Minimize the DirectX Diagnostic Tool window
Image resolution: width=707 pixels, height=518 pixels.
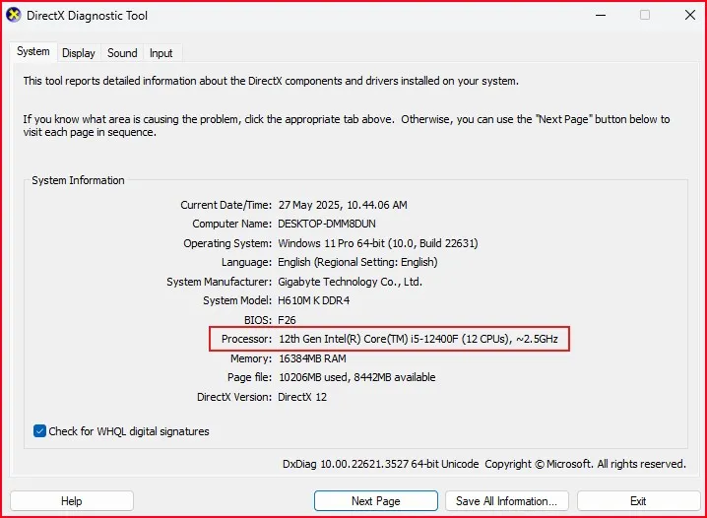[x=601, y=15]
